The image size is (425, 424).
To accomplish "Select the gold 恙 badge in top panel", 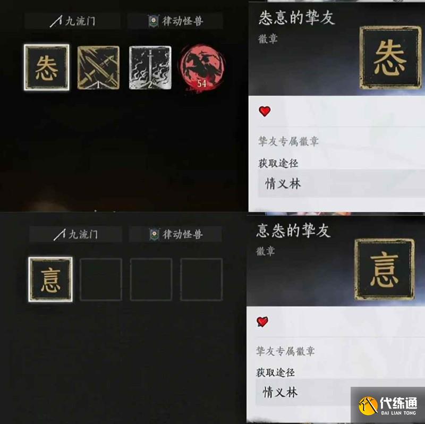I will point(47,67).
